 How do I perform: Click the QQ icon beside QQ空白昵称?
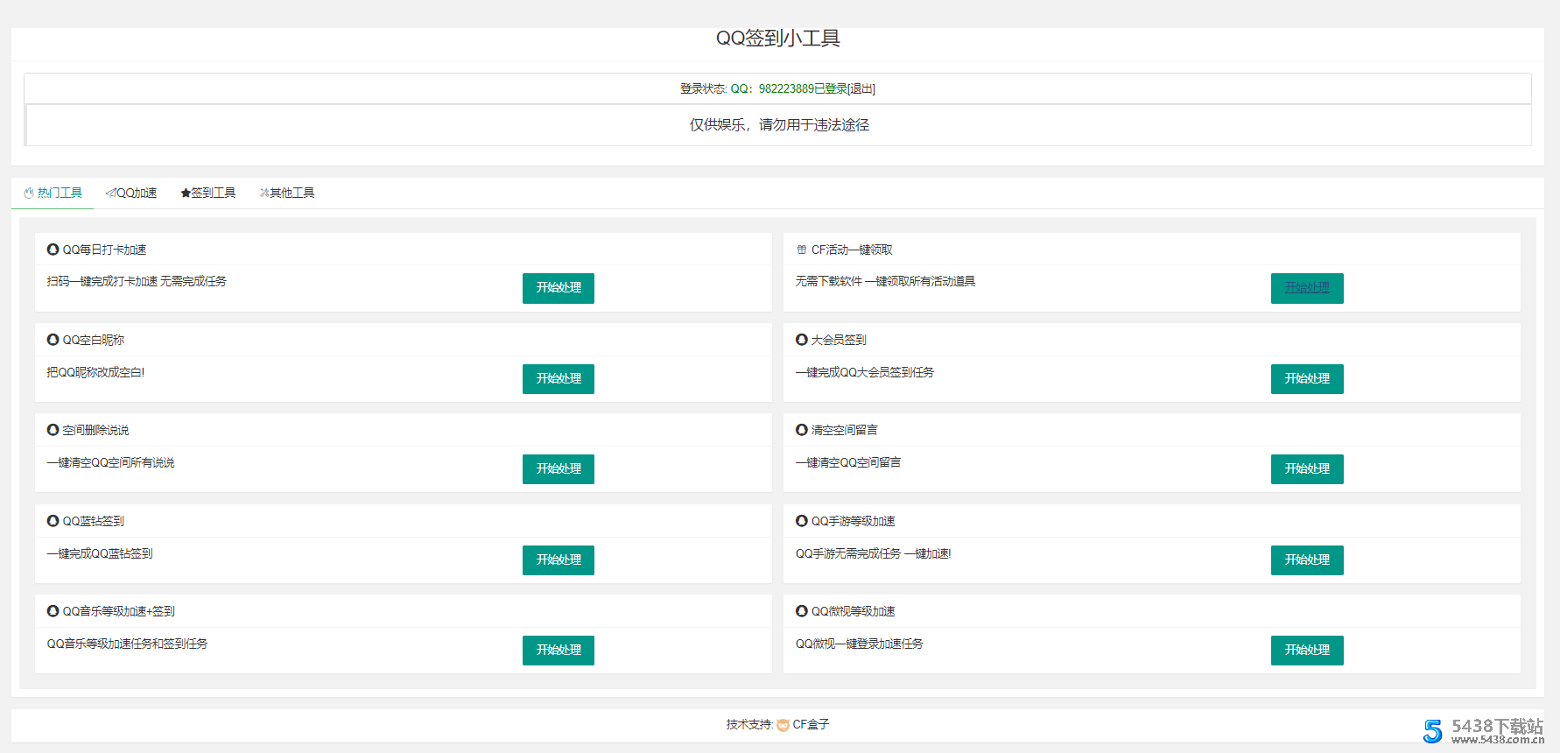[x=53, y=340]
